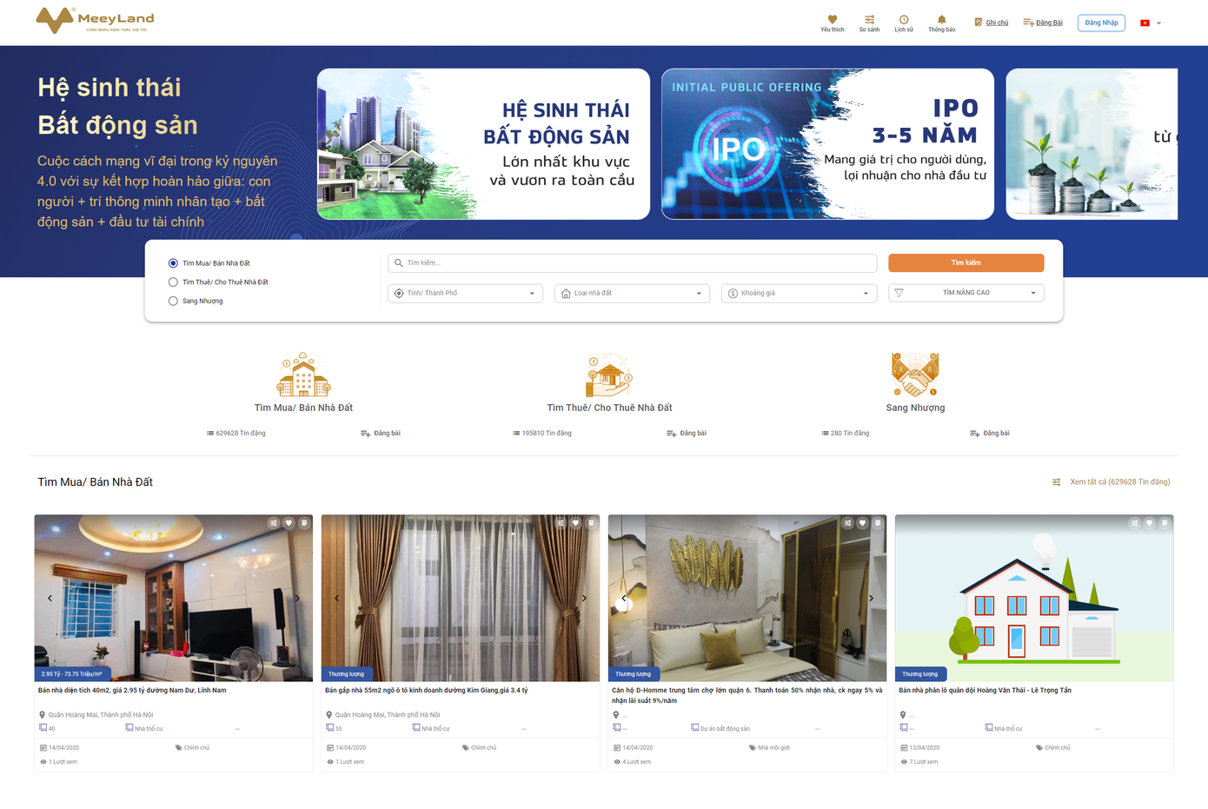Image resolution: width=1208 pixels, height=809 pixels.
Task: Click the compare icon on the D-Homme listing
Action: click(847, 523)
